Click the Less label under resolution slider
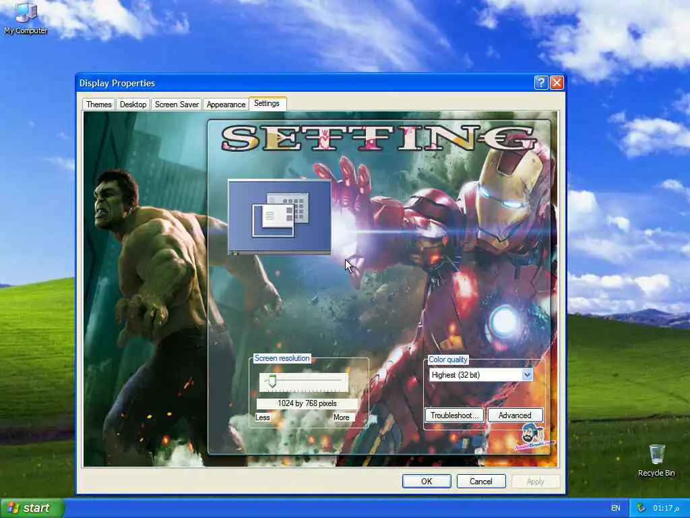690x518 pixels. (x=263, y=418)
